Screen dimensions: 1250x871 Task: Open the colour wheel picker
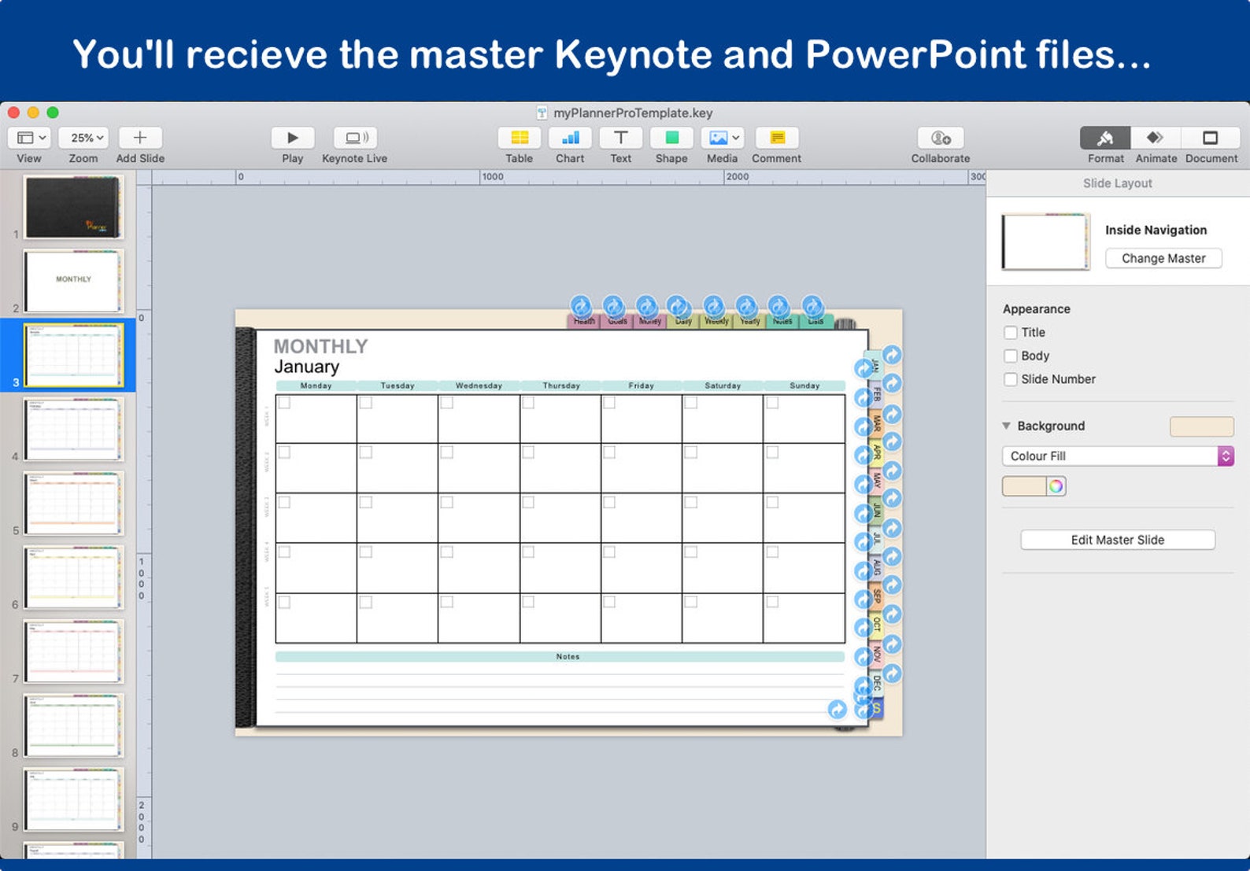click(1056, 486)
